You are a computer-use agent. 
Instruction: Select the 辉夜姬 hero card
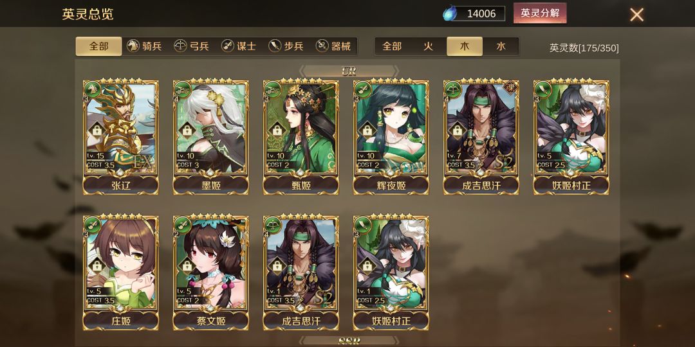391,136
